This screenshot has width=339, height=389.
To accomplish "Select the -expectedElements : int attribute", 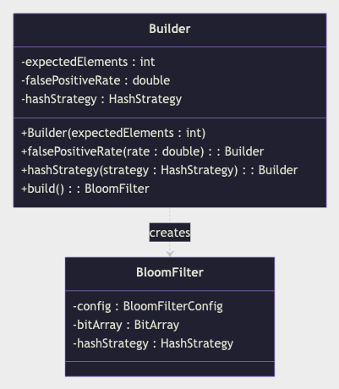I will click(88, 62).
